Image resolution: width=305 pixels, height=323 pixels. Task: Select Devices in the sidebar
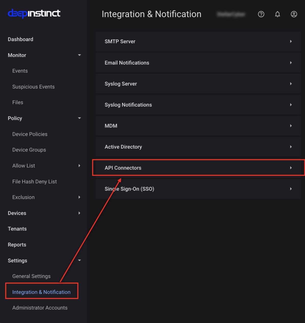click(17, 213)
